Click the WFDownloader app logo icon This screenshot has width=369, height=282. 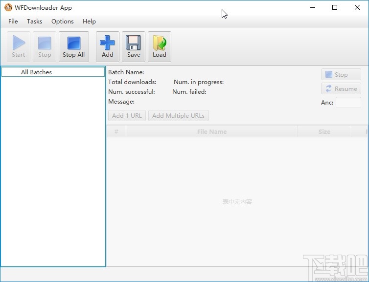[8, 7]
